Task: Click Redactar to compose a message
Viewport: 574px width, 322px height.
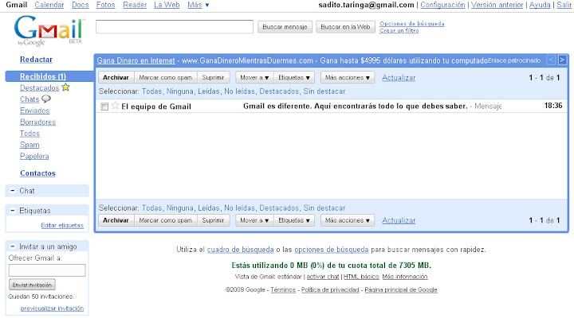Action: 36,59
